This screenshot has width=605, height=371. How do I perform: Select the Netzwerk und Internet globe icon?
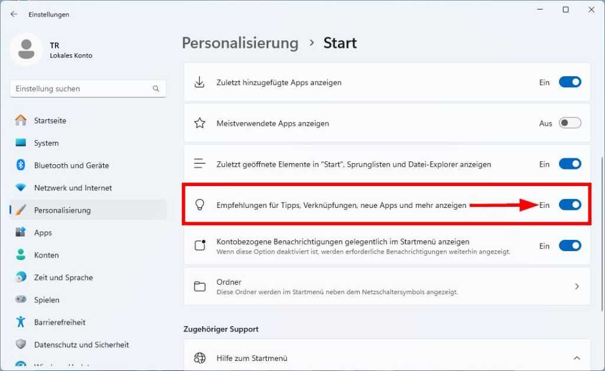pyautogui.click(x=21, y=188)
